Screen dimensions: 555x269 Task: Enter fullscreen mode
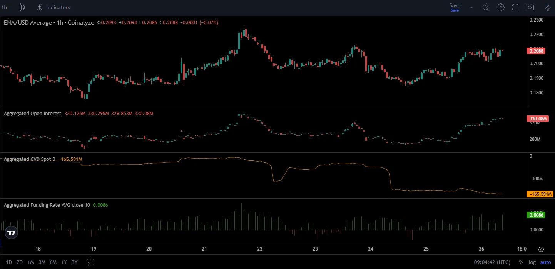point(515,7)
